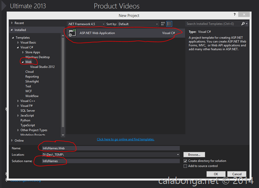Click the search magnifier icon
The image size is (259, 188).
coord(243,24)
